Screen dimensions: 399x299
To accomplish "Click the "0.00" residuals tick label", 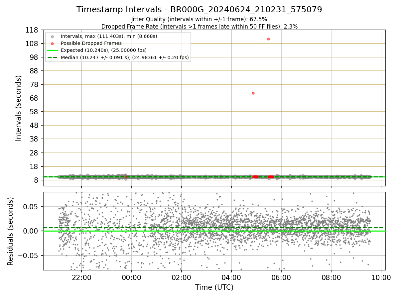I will (x=31, y=231).
